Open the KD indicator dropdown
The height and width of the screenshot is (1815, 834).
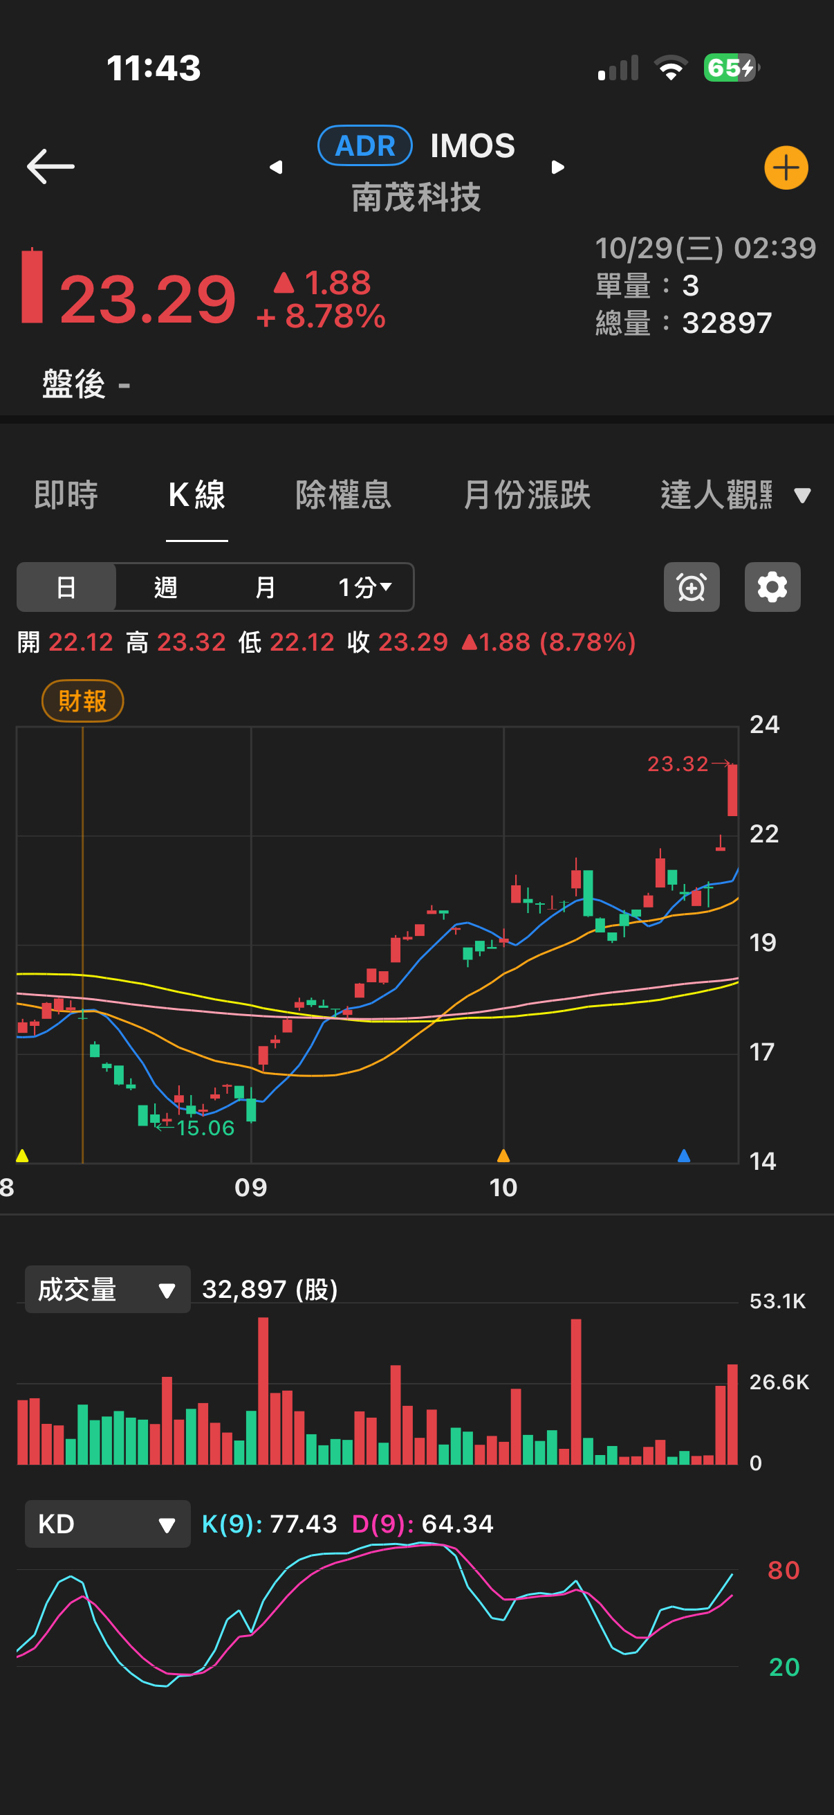click(x=107, y=1524)
